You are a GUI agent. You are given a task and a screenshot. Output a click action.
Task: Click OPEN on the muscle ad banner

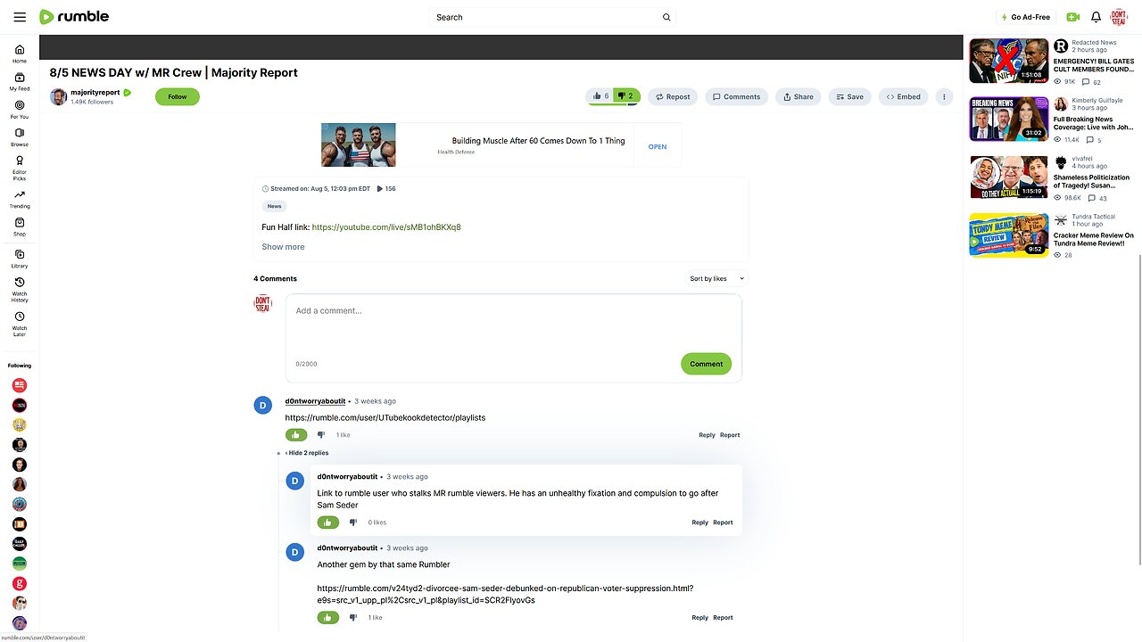coord(658,146)
